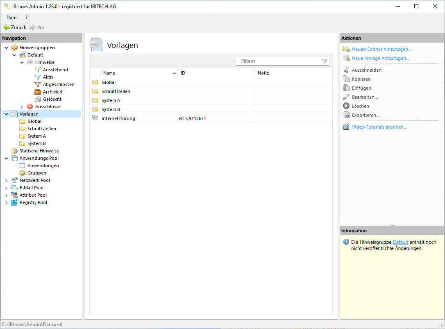This screenshot has width=445, height=329.
Task: Click the Registry Pool icon
Action: (14, 202)
